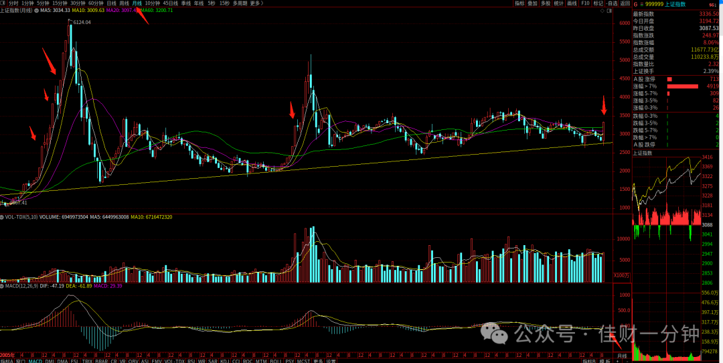
Task: Select the 5分钟 period
Action: pyautogui.click(x=43, y=3)
